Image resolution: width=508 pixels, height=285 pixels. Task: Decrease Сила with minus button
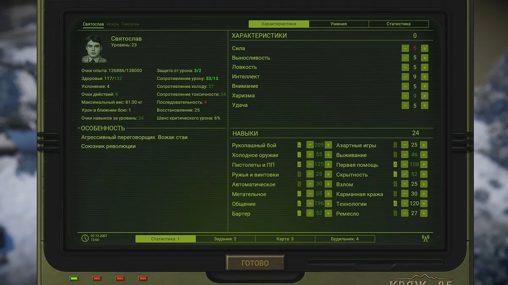tap(405, 48)
